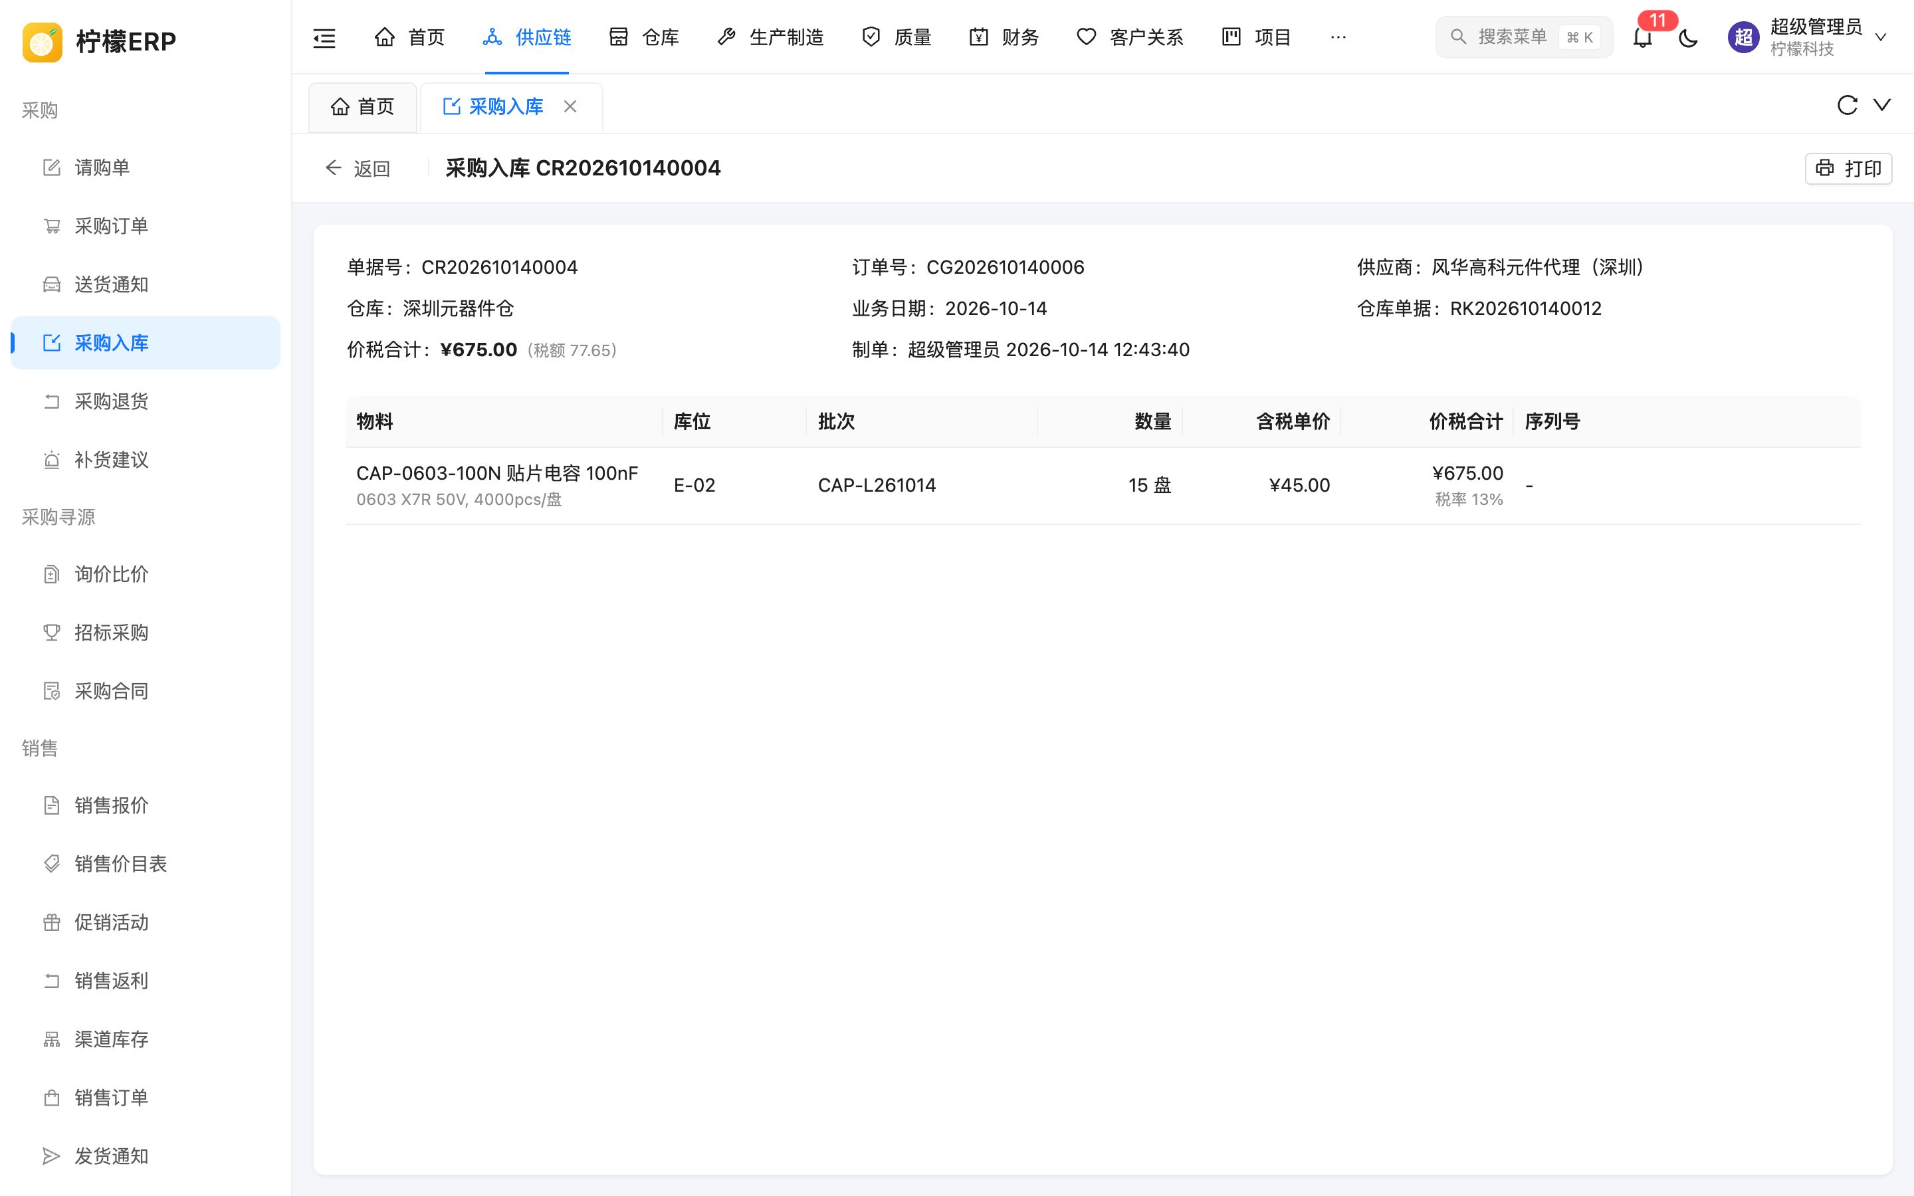Viewport: 1914px width, 1196px height.
Task: Switch to dark mode with the moon icon
Action: tap(1688, 37)
